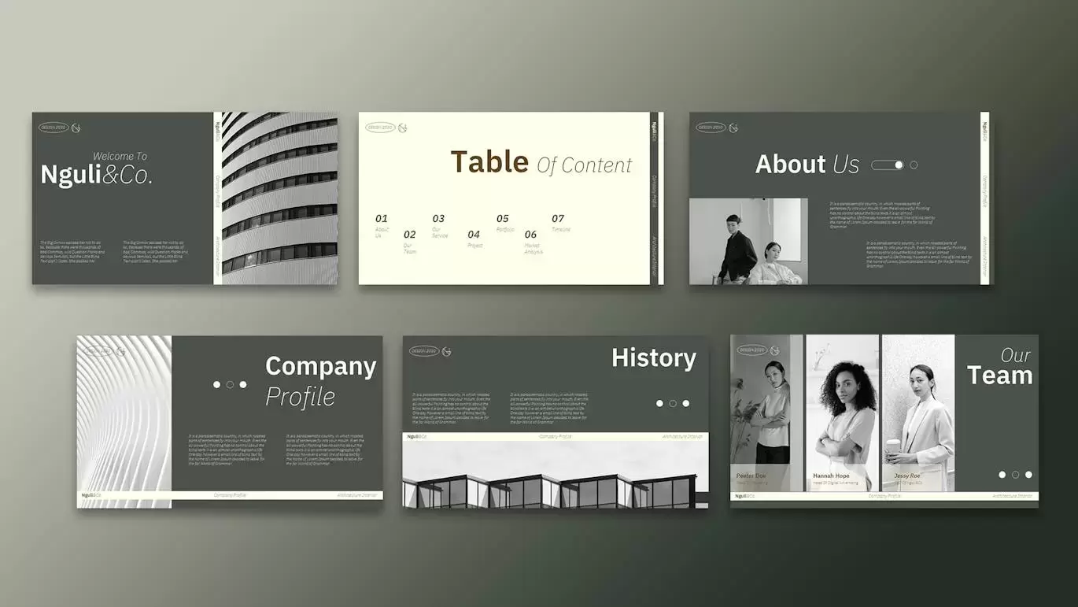
Task: Click 'Nguli&Co' footer label on Our Team slide
Action: point(745,496)
